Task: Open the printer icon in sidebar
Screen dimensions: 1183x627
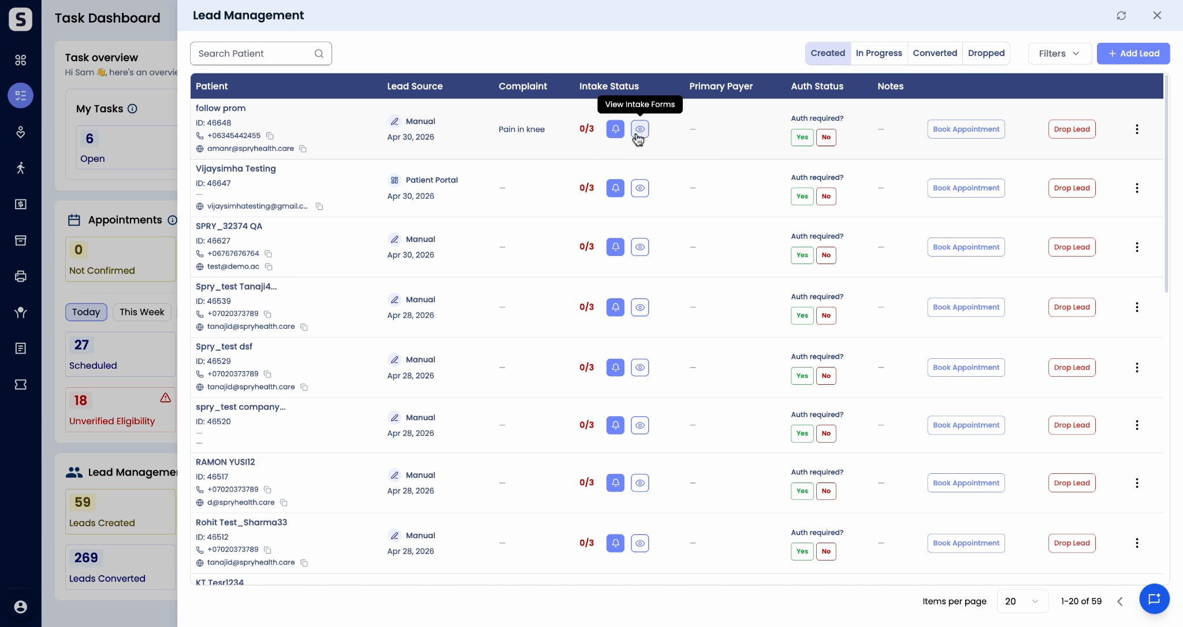Action: (20, 276)
